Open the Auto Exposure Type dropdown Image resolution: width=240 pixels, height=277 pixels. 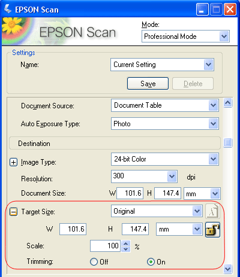click(213, 124)
